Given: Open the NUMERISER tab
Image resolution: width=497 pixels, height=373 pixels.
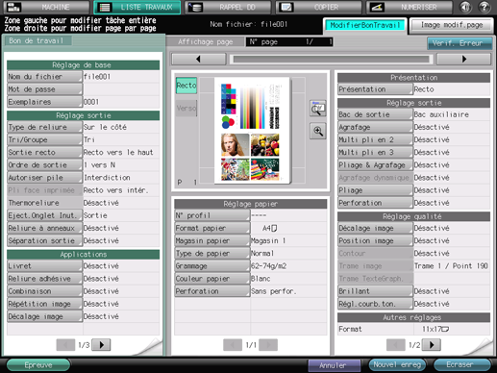Looking at the screenshot, I should (410, 7).
